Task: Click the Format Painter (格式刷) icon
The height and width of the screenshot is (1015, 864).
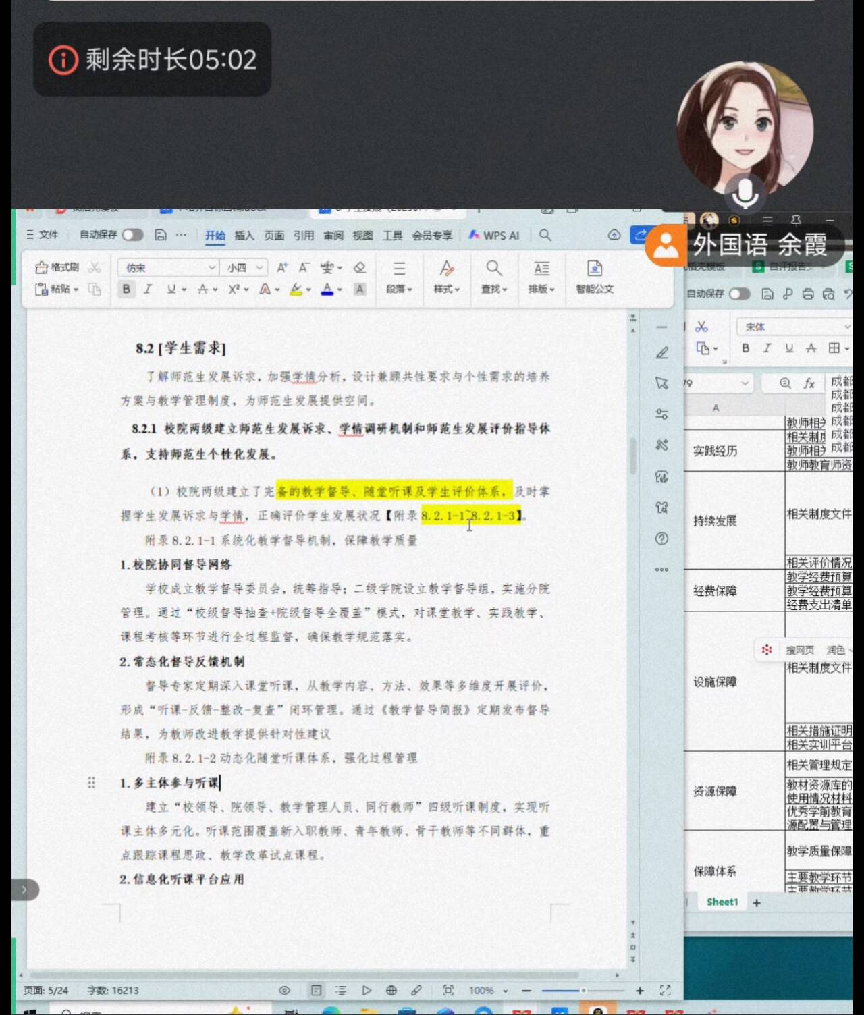Action: point(57,267)
